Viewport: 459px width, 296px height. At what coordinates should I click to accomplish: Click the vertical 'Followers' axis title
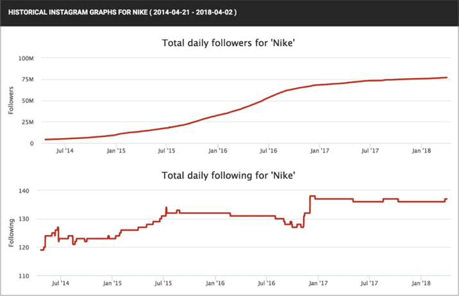click(x=11, y=101)
